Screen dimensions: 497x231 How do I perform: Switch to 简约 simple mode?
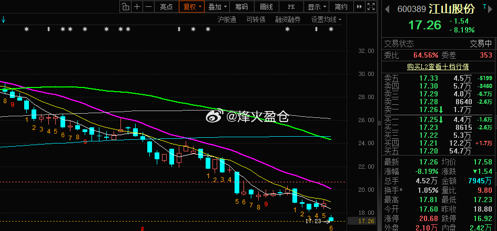pos(341,7)
